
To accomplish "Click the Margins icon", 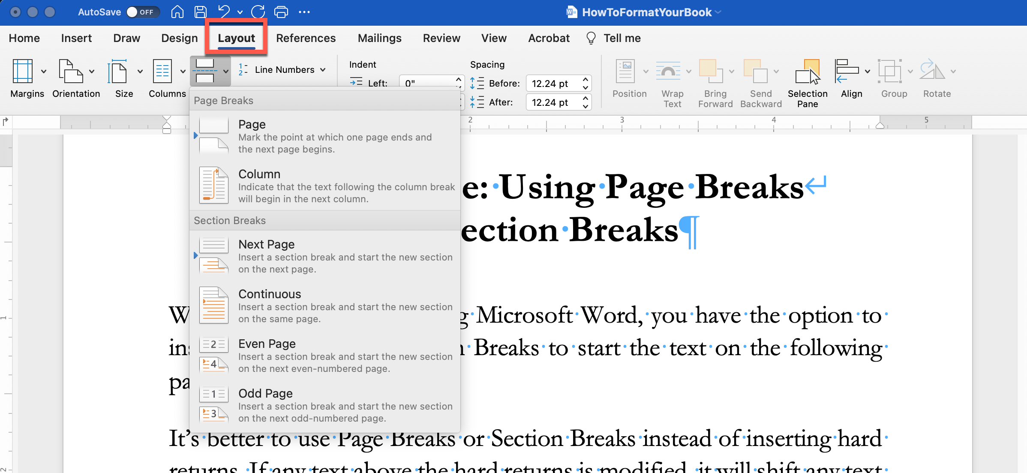I will tap(22, 71).
